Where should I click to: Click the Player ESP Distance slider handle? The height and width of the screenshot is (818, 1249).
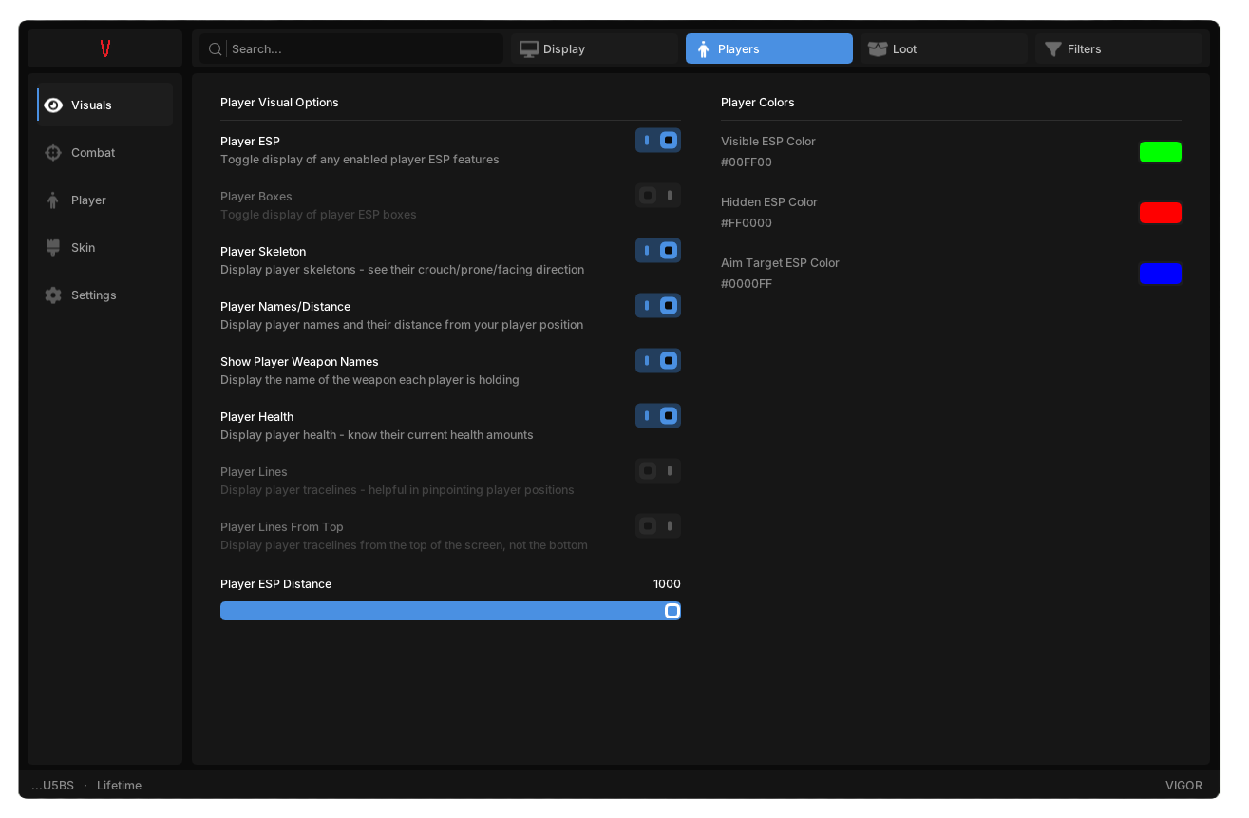point(672,611)
